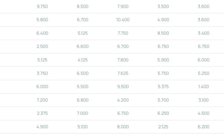Image resolution: width=224 pixels, height=134 pixels.
Task: Click the cell reading 9.500
Action: (123, 87)
